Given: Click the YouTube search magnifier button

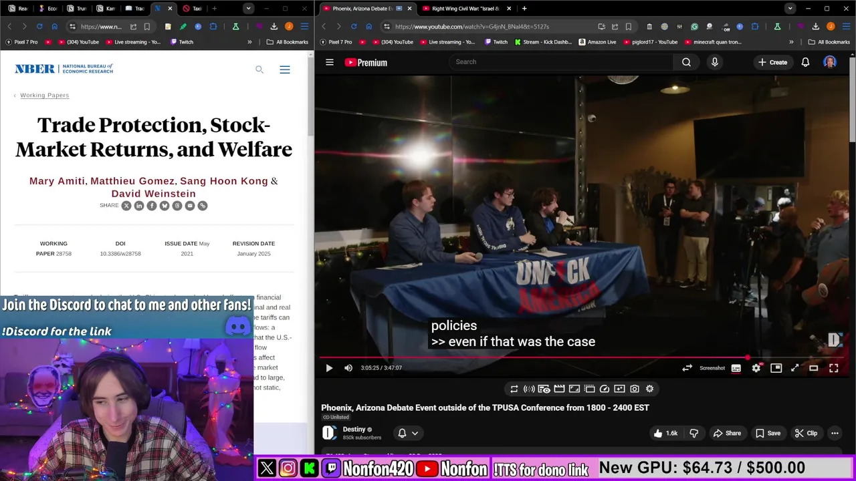Looking at the screenshot, I should (x=686, y=62).
